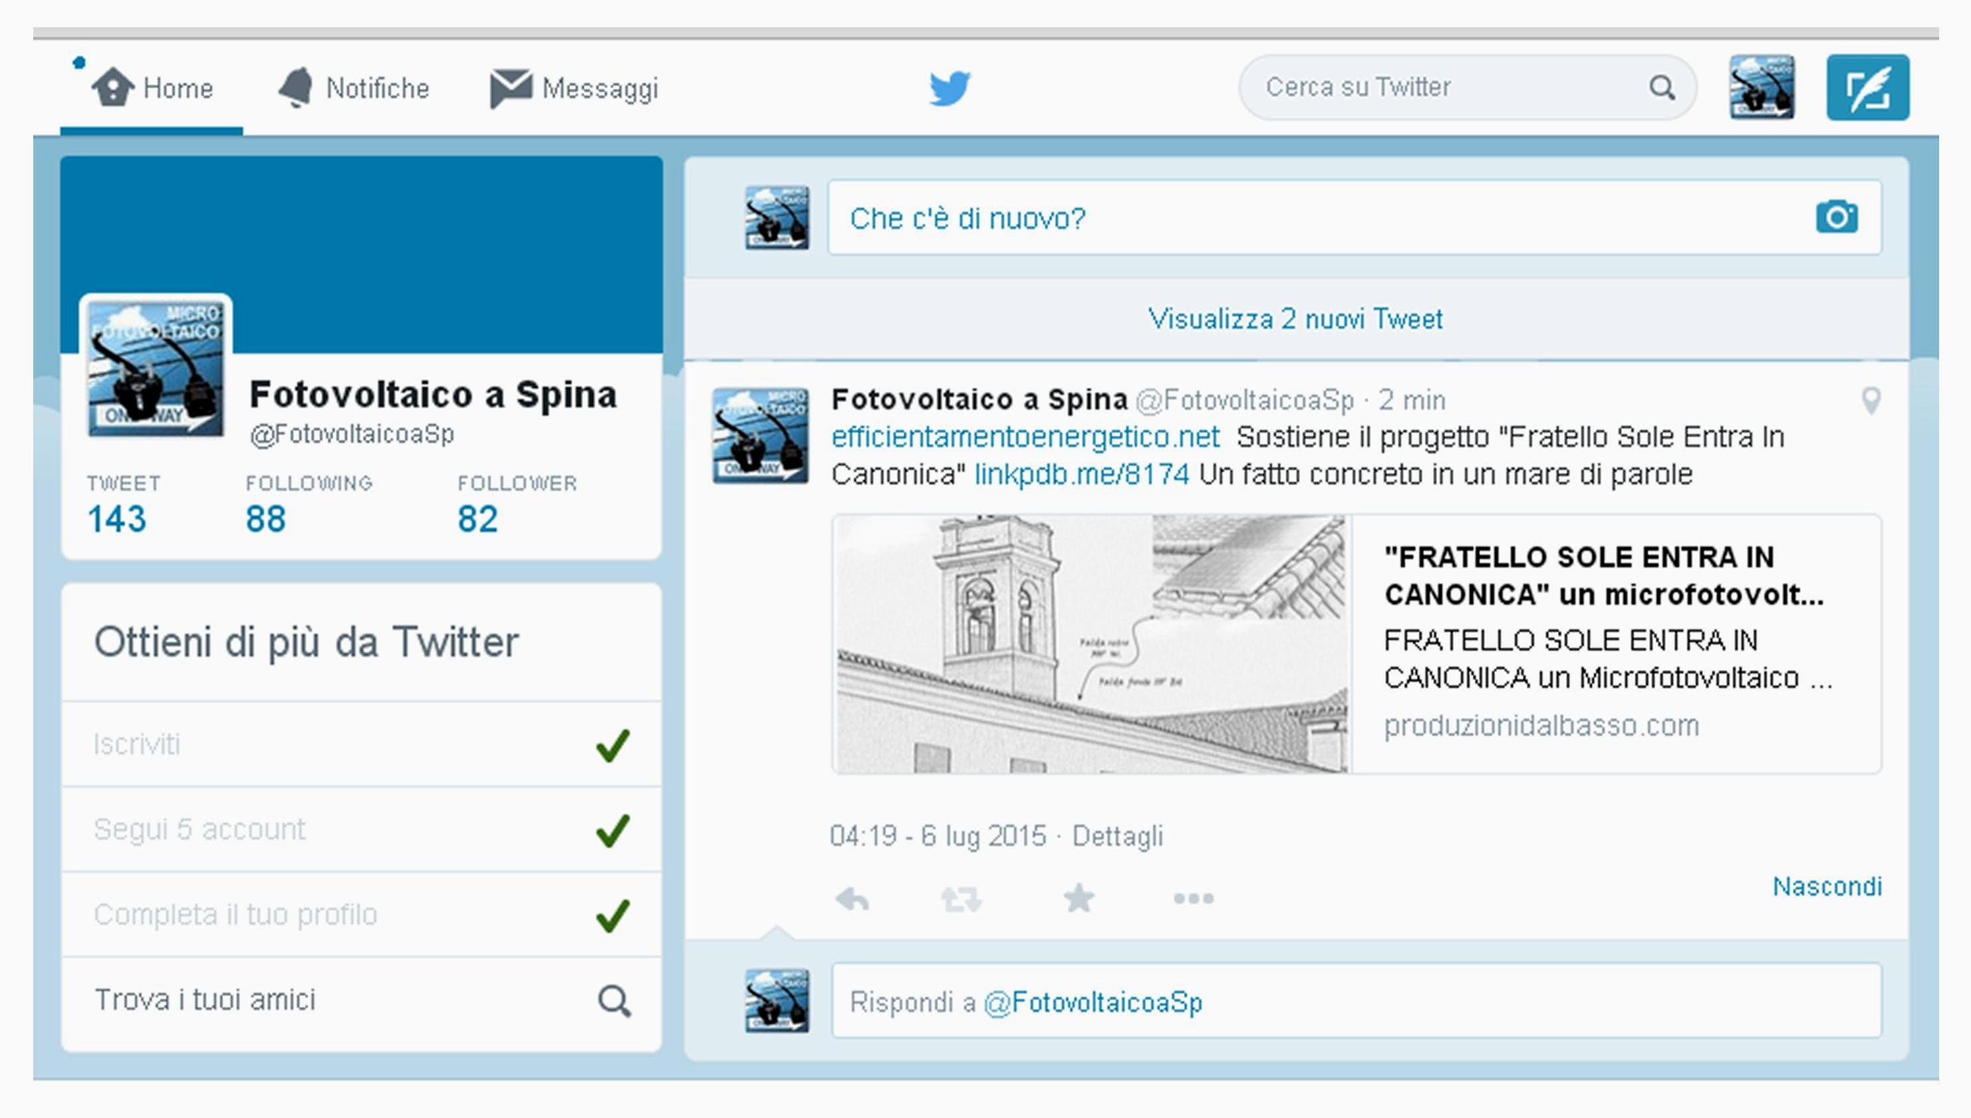Click the Completa il tuo profilo checkmark

click(612, 915)
